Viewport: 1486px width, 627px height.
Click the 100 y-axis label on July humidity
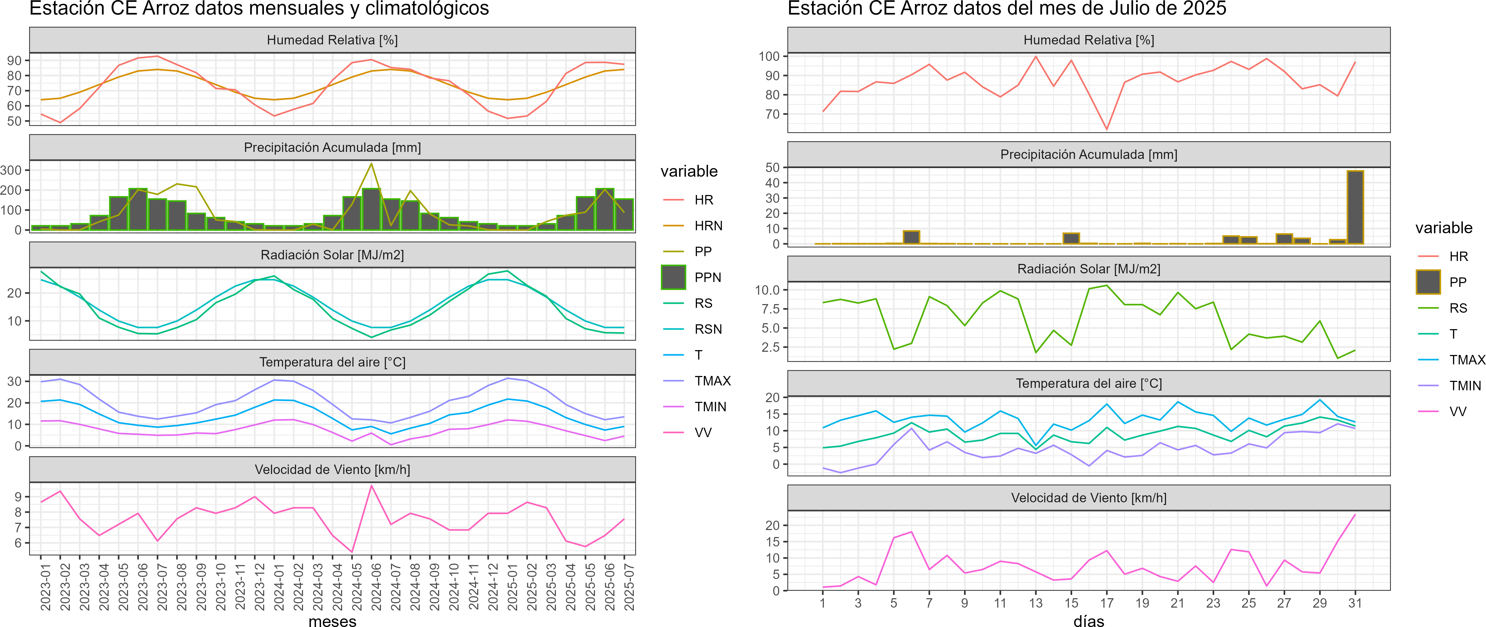[x=769, y=56]
